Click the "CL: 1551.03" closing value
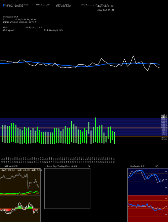168x222 pixels. coord(63,6)
